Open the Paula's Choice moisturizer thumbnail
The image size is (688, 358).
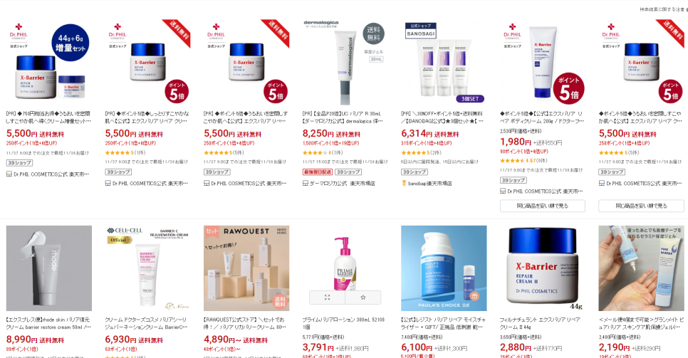444,268
